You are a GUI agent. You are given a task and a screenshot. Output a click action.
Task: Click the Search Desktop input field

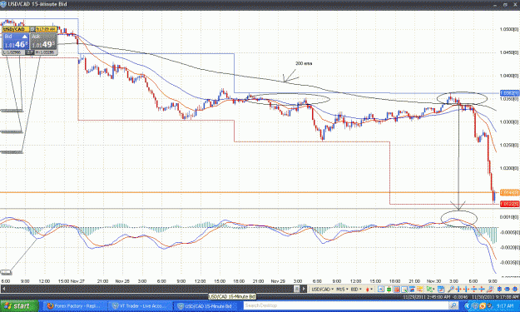point(345,305)
